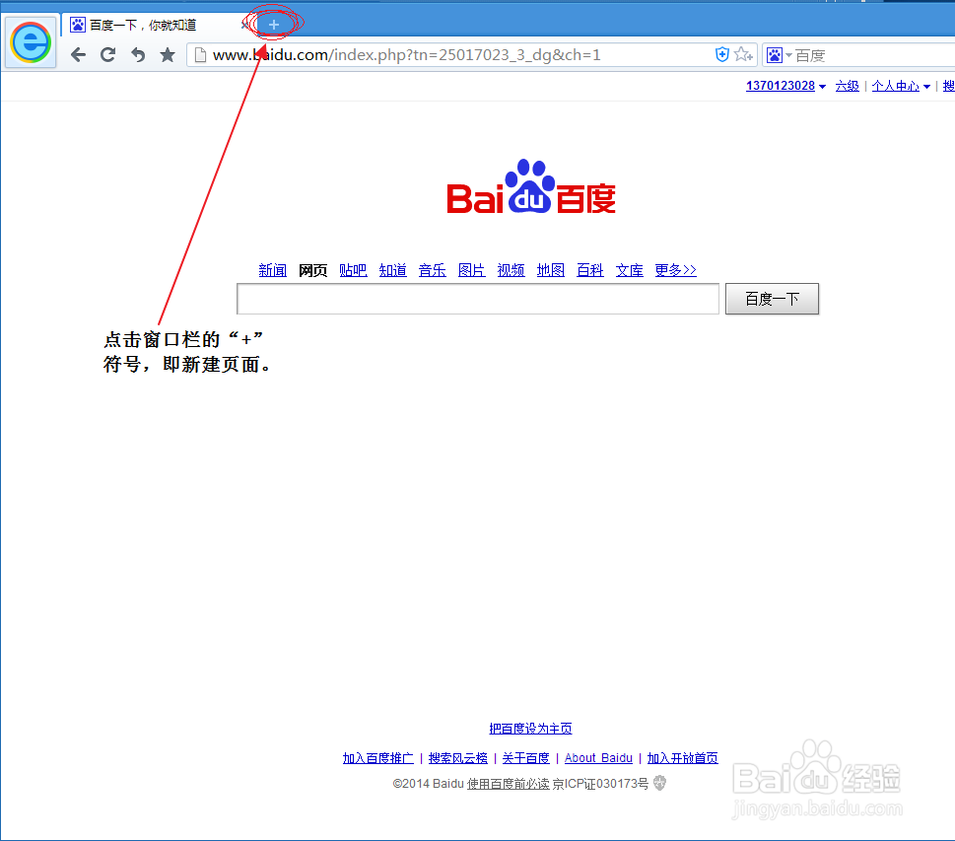Open About Baidu link

tap(598, 758)
